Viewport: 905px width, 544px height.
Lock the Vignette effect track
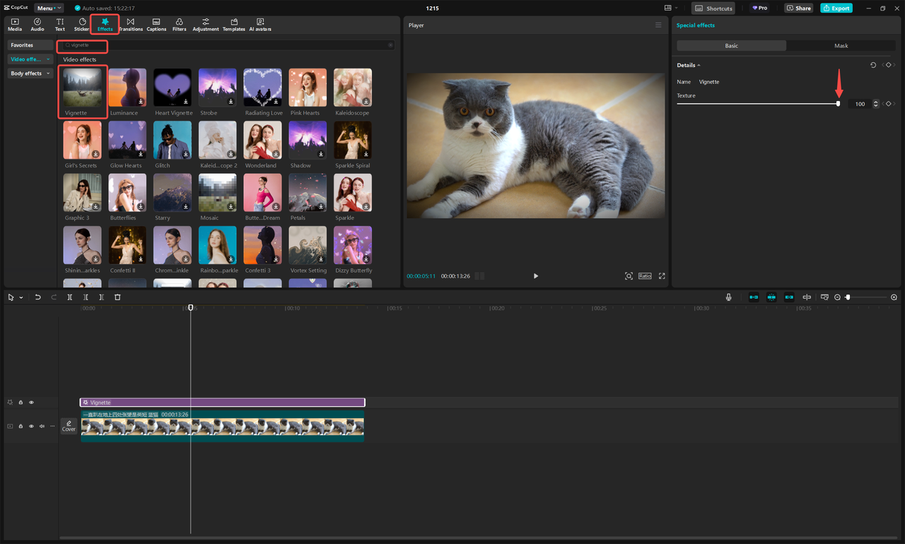click(20, 401)
